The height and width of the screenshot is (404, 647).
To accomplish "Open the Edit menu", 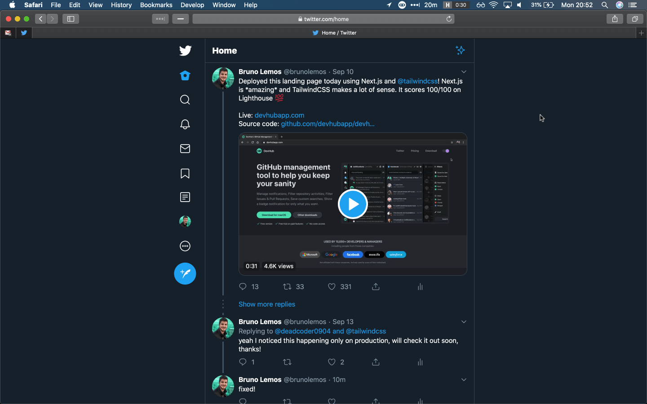I will (75, 5).
